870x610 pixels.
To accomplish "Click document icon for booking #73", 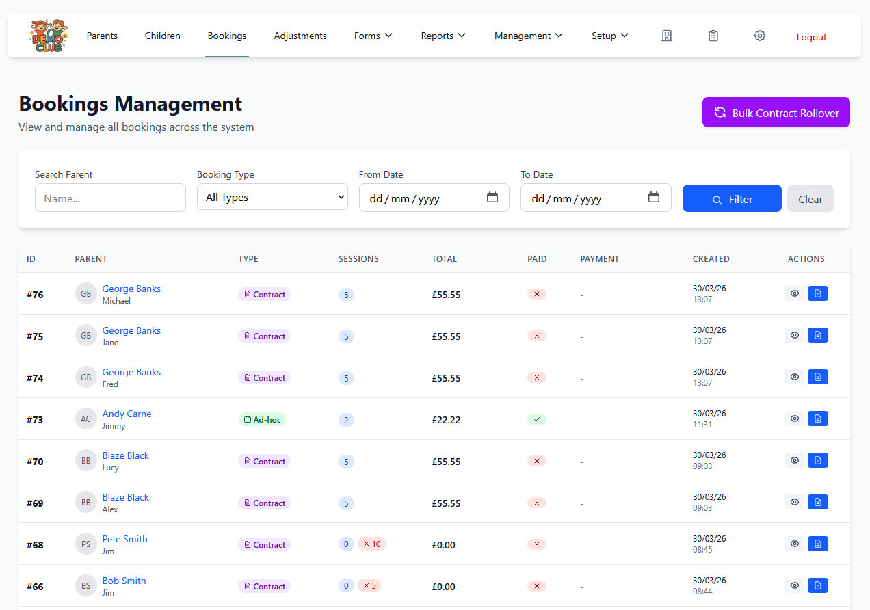I will click(817, 419).
